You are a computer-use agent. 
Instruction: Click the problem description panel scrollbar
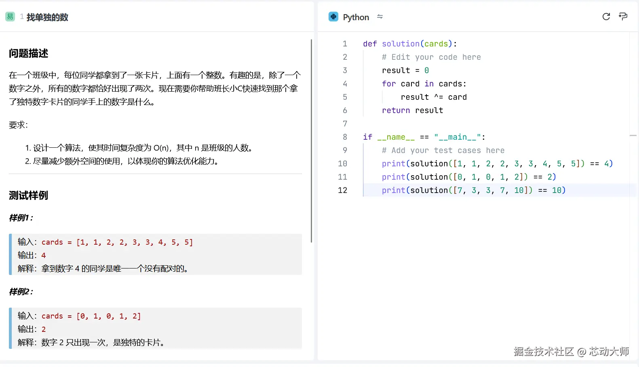point(311,141)
